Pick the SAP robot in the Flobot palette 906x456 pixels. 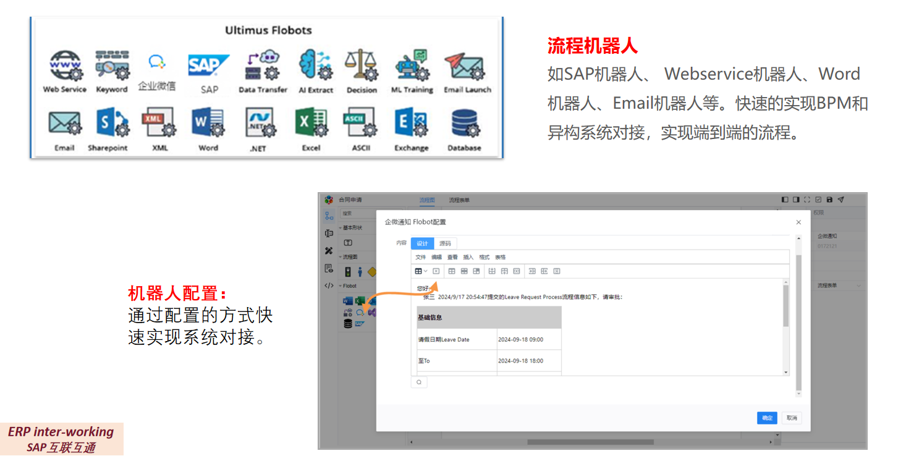click(360, 323)
